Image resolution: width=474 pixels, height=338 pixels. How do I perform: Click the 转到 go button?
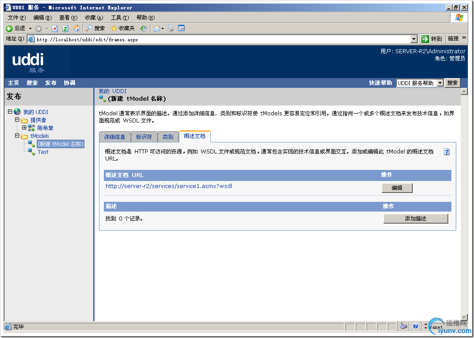pyautogui.click(x=431, y=39)
